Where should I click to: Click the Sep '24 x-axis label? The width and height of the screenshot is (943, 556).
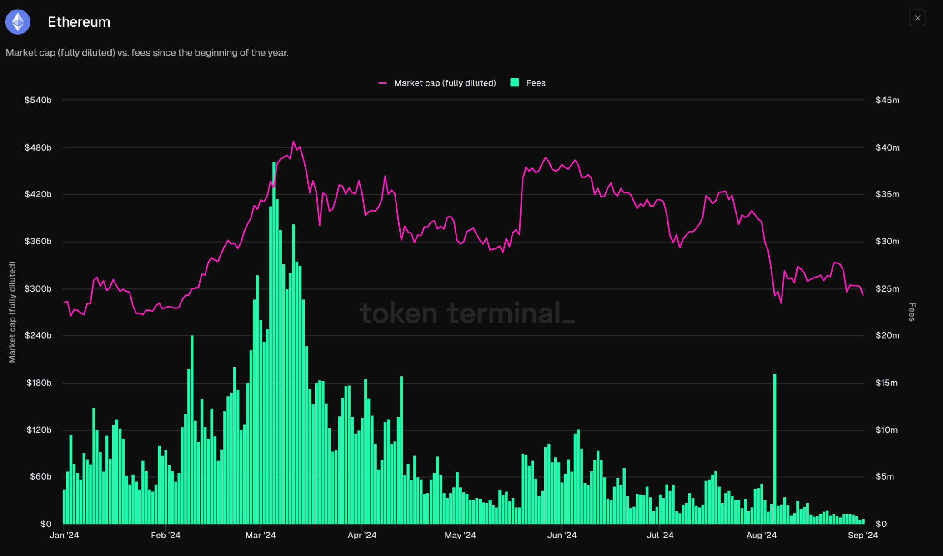click(x=862, y=535)
